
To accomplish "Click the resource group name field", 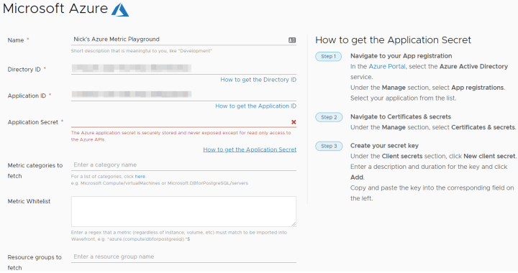I will tap(183, 256).
